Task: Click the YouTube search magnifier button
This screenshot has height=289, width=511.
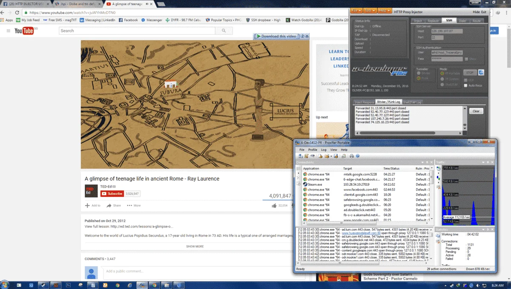Action: (x=223, y=31)
